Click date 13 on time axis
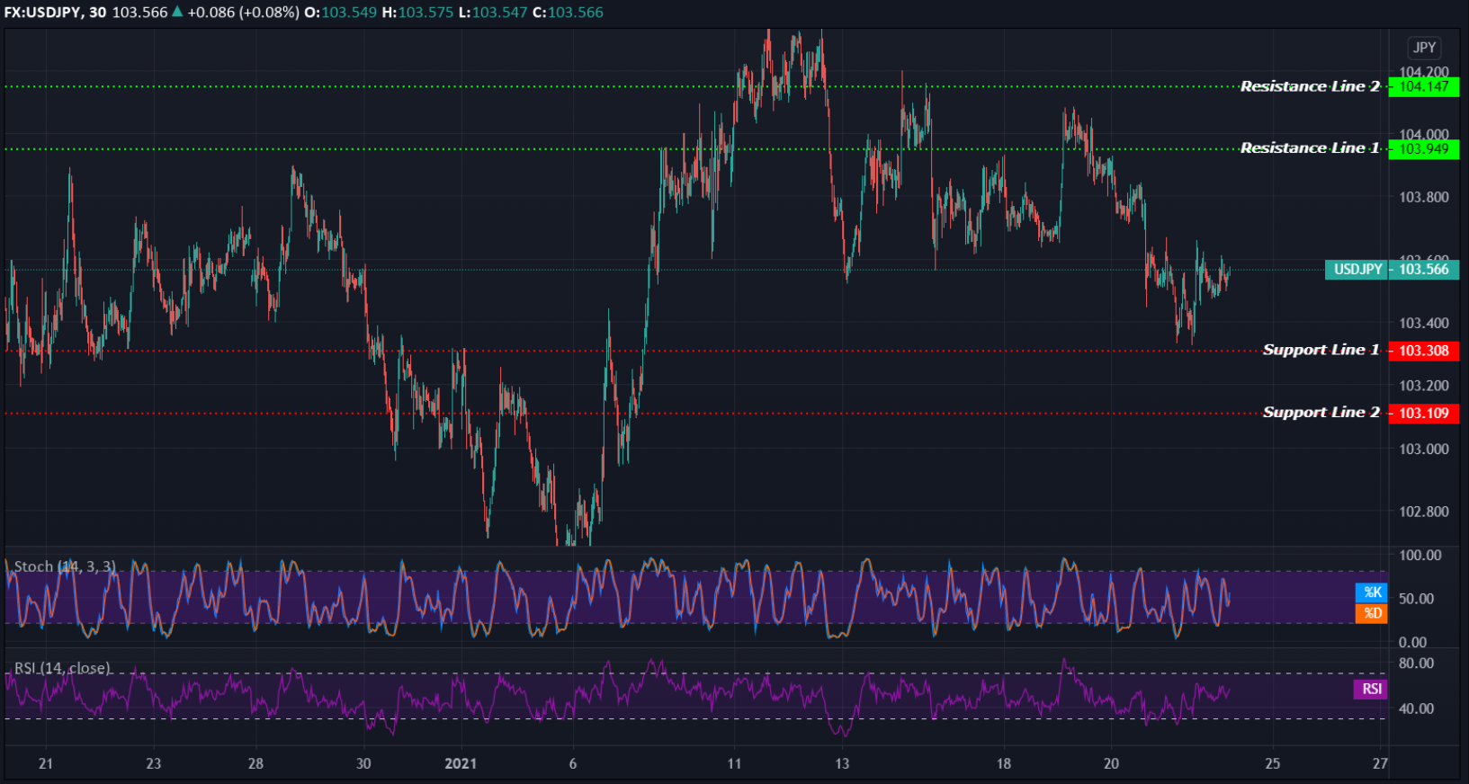 click(x=842, y=763)
